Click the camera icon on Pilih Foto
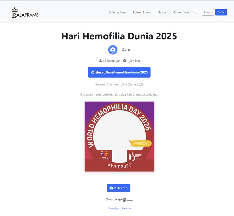The width and height of the screenshot is (234, 216). [111, 188]
